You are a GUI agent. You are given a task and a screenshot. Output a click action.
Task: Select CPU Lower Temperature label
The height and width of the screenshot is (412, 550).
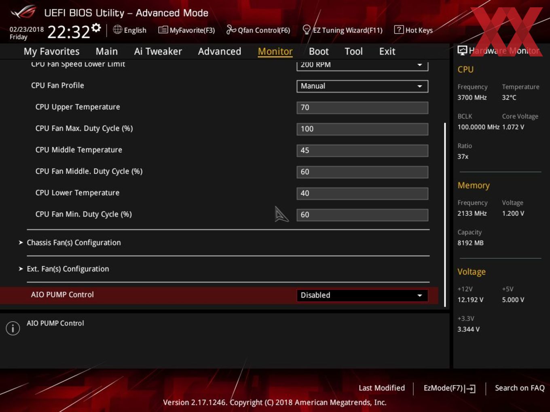pyautogui.click(x=77, y=193)
